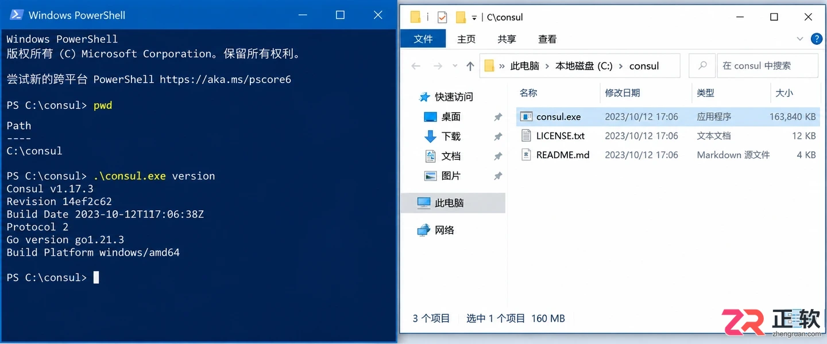The width and height of the screenshot is (827, 344).
Task: Go up one folder level with the up arrow
Action: click(x=470, y=66)
